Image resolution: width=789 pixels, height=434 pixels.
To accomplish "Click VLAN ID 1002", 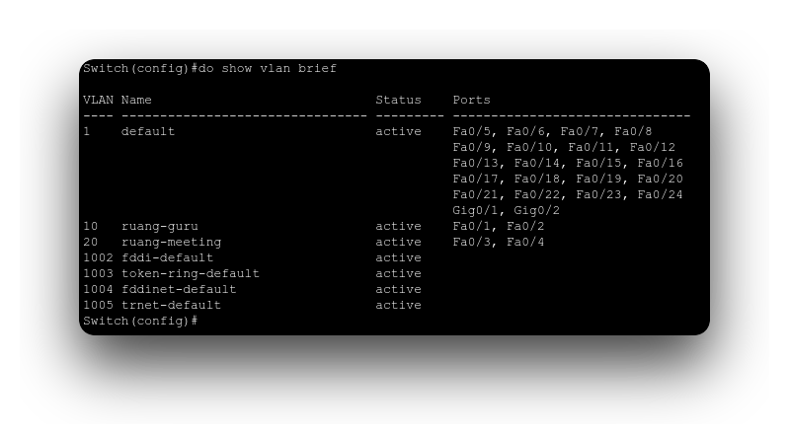I will point(98,257).
